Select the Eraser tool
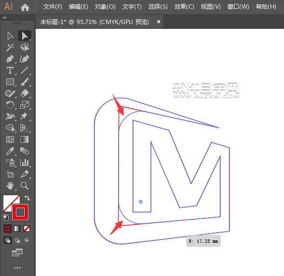This screenshot has width=284, height=276. pos(25,93)
